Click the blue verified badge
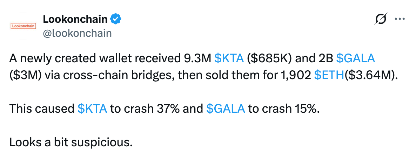The image size is (416, 161). (115, 19)
